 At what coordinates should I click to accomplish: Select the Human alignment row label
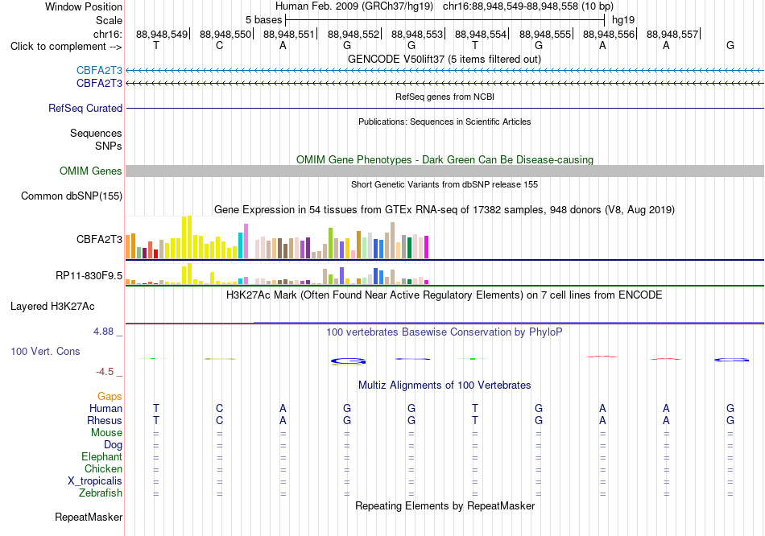click(x=105, y=408)
